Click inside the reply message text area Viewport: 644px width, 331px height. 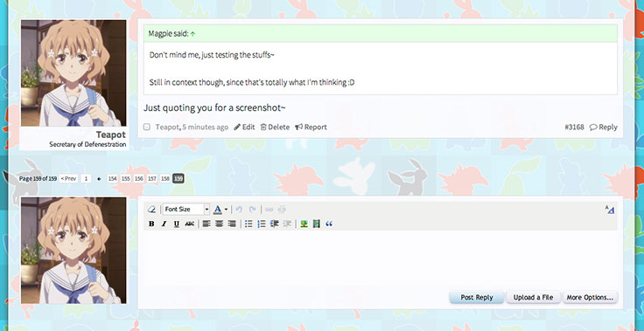pos(381,259)
